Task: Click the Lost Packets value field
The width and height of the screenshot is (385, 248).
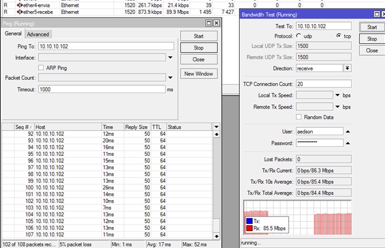Action: [324, 159]
